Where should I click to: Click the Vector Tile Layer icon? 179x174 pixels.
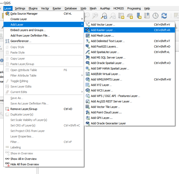[88, 107]
